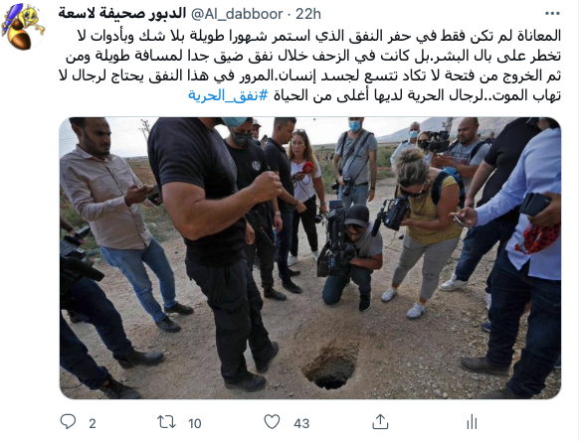Open the 22h timestamp permalink
The image size is (580, 441).
click(308, 14)
